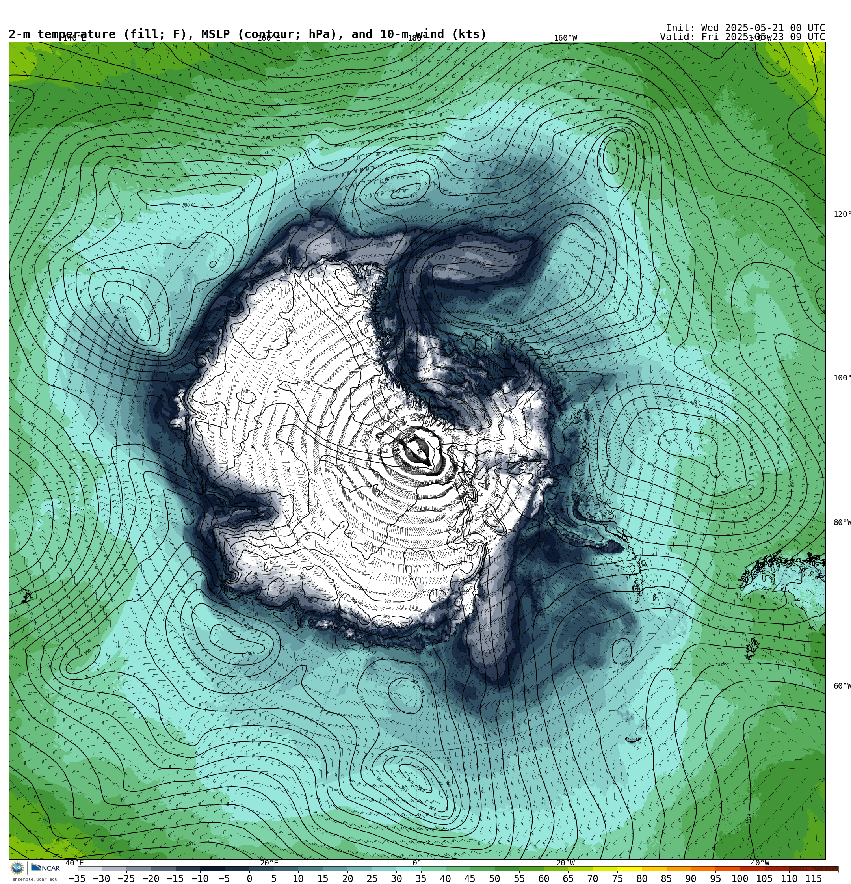This screenshot has width=851, height=884.
Task: Click the 1016 hPa contour label
Action: (x=720, y=664)
